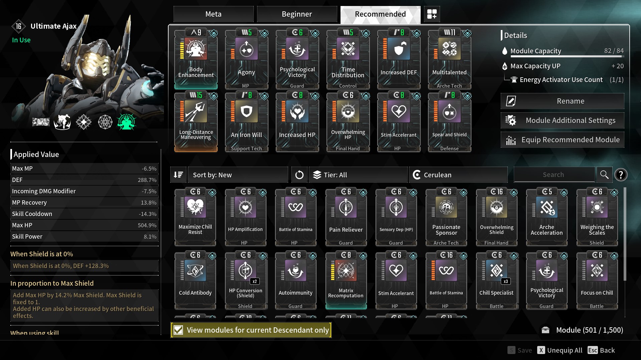Viewport: 641px width, 360px height.
Task: Select the equipped Body Enhancement module
Action: point(196,59)
